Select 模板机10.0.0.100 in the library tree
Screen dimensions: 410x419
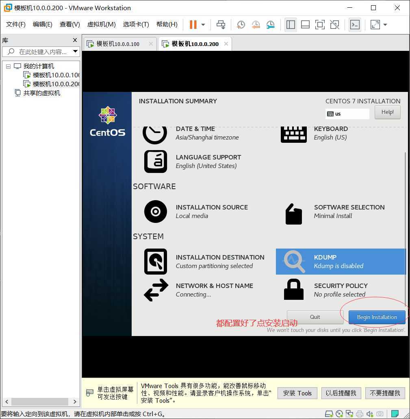pos(56,75)
